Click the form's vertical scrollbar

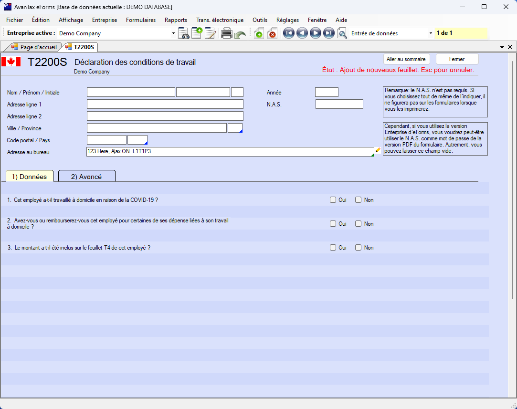pyautogui.click(x=512, y=179)
